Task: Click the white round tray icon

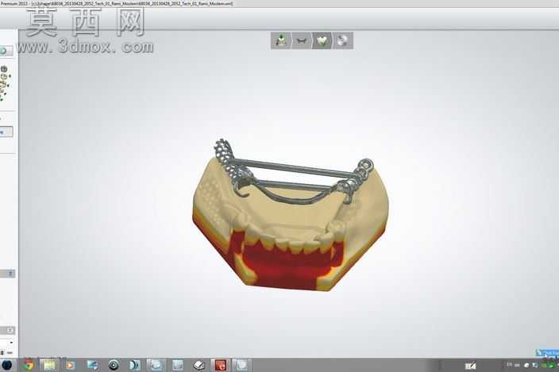Action: pos(526,365)
